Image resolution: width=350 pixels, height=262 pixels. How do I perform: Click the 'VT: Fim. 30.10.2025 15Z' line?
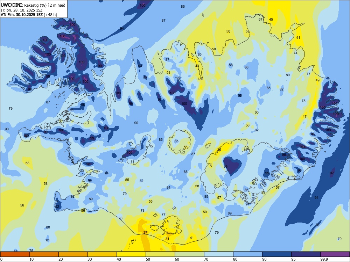(x=22, y=15)
